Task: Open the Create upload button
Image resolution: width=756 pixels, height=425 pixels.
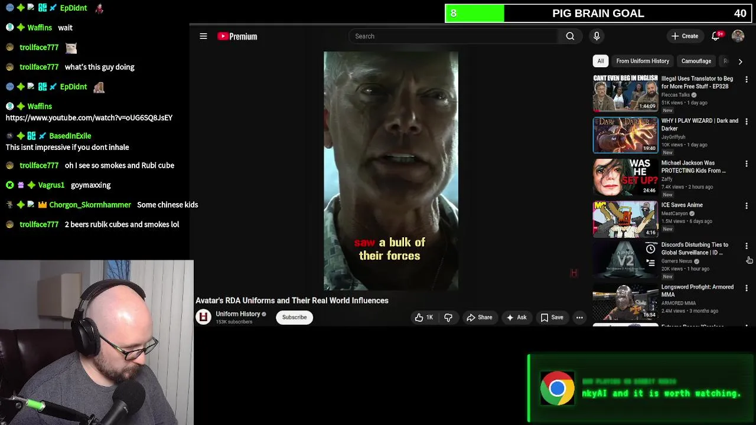Action: coord(685,36)
